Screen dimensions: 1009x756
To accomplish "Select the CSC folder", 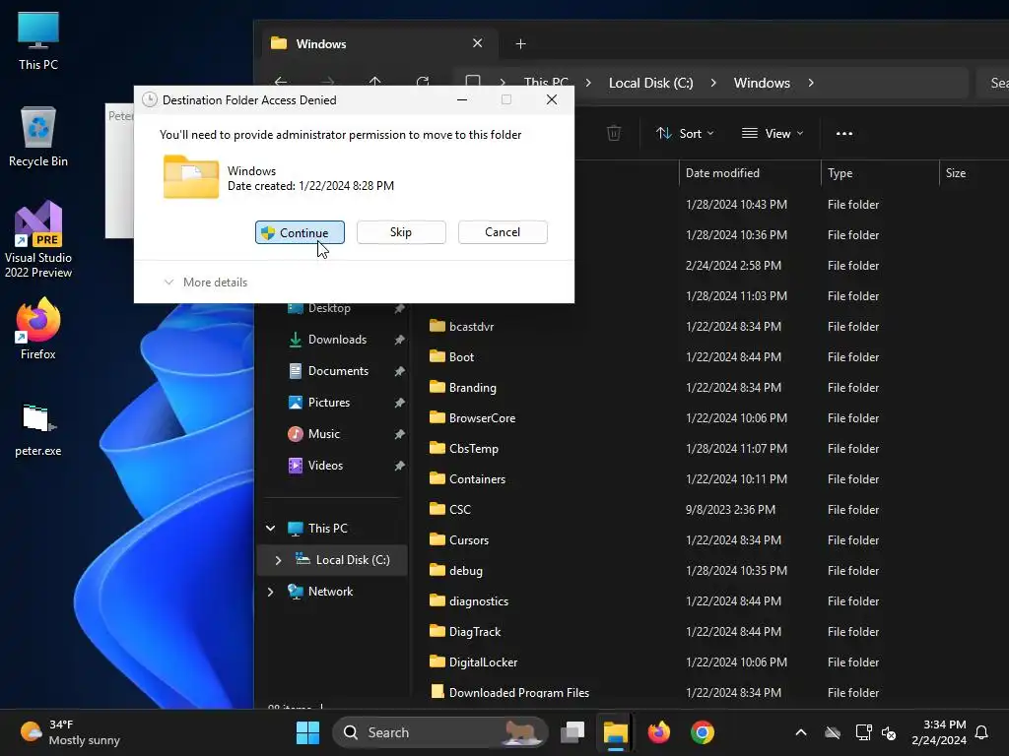I will point(459,510).
